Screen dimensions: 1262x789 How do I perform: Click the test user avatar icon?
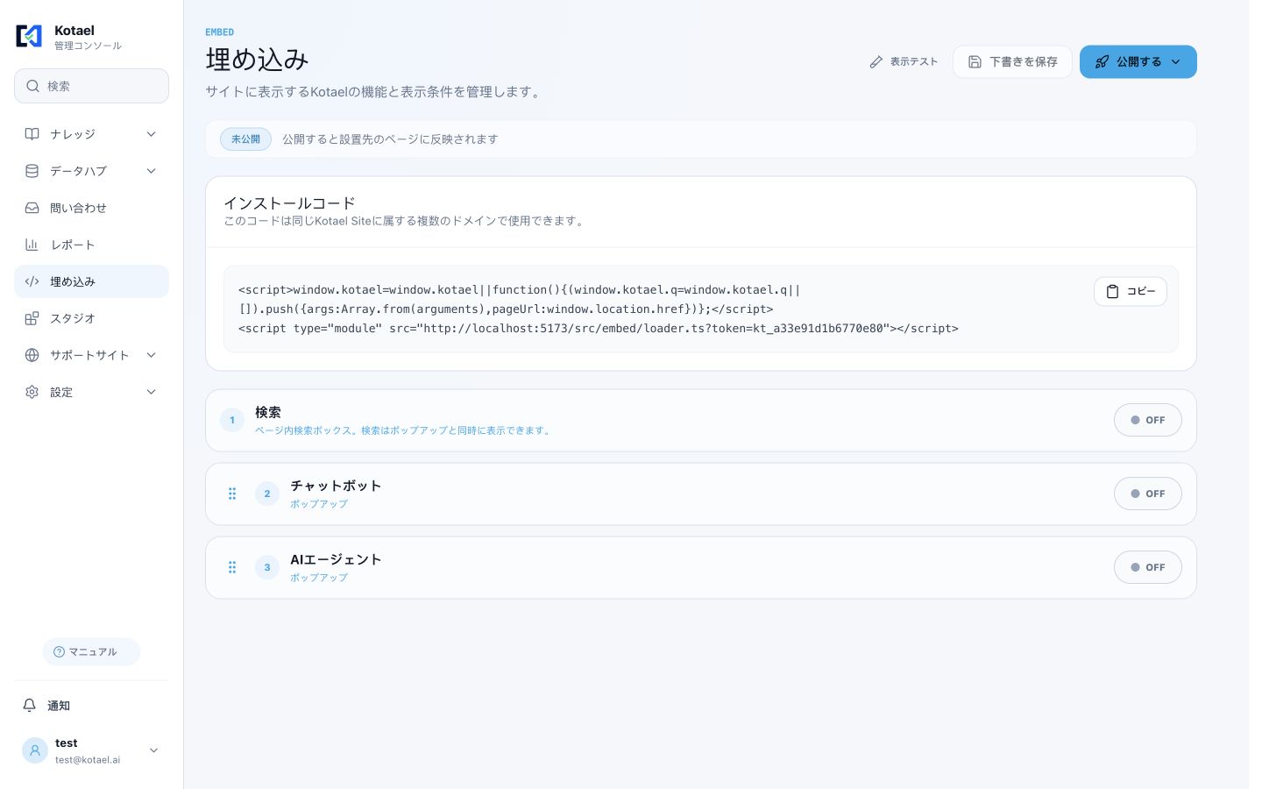(x=35, y=750)
